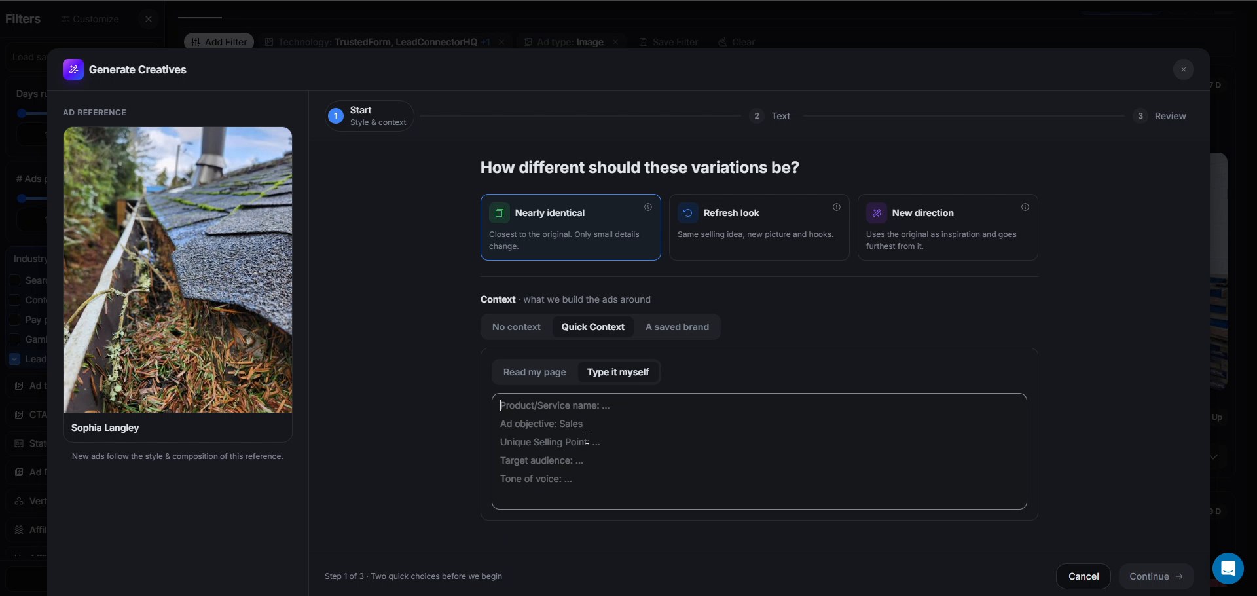The height and width of the screenshot is (596, 1257).
Task: Switch to No context option
Action: (516, 327)
